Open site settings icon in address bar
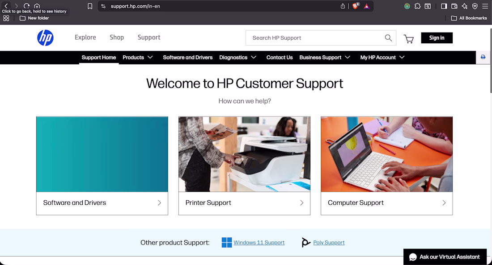This screenshot has width=492, height=265. click(103, 6)
